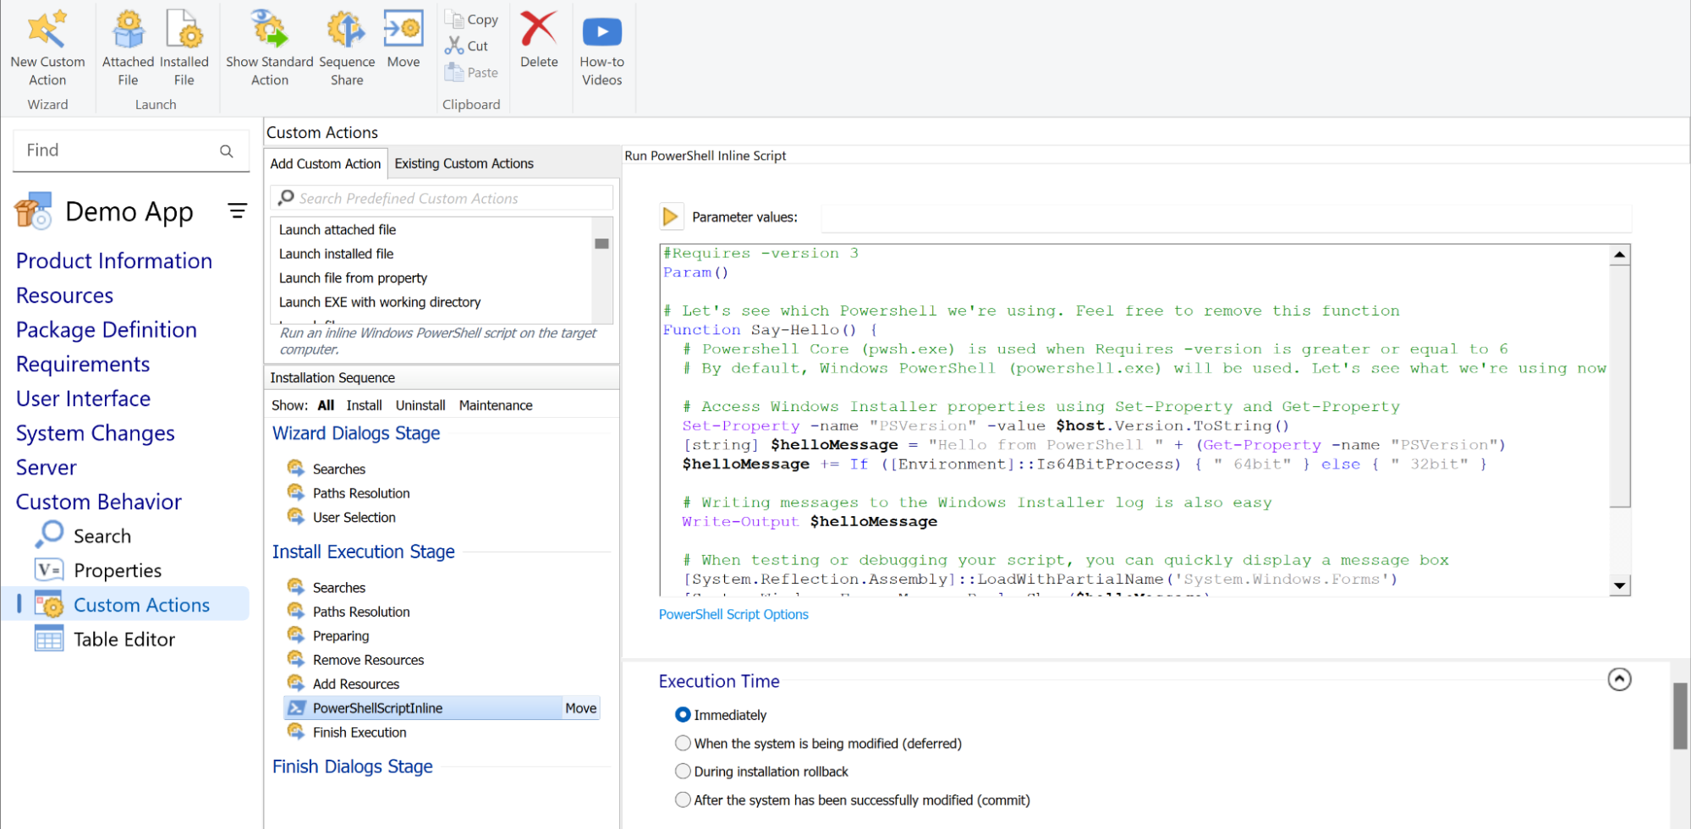Cut the selected custom action
This screenshot has height=829, width=1691.
(x=467, y=46)
